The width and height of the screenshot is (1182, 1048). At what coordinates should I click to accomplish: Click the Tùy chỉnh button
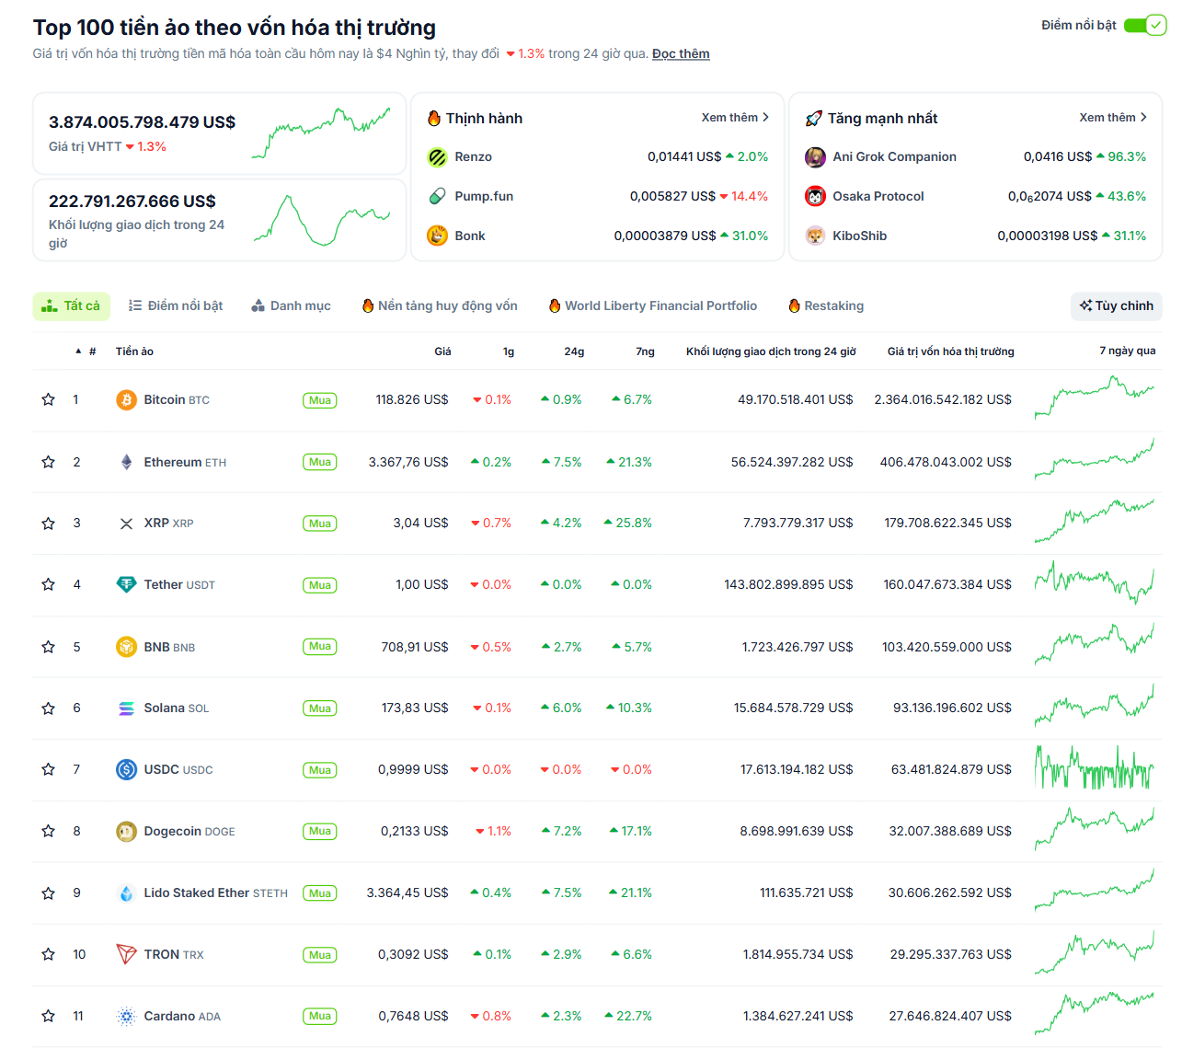pyautogui.click(x=1117, y=305)
